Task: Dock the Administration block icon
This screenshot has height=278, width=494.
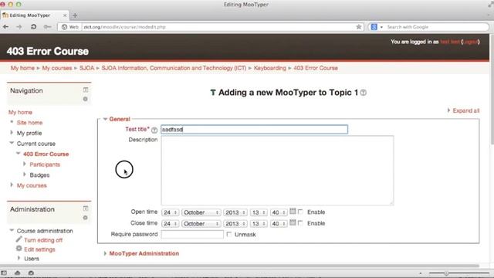Action: 86,208
